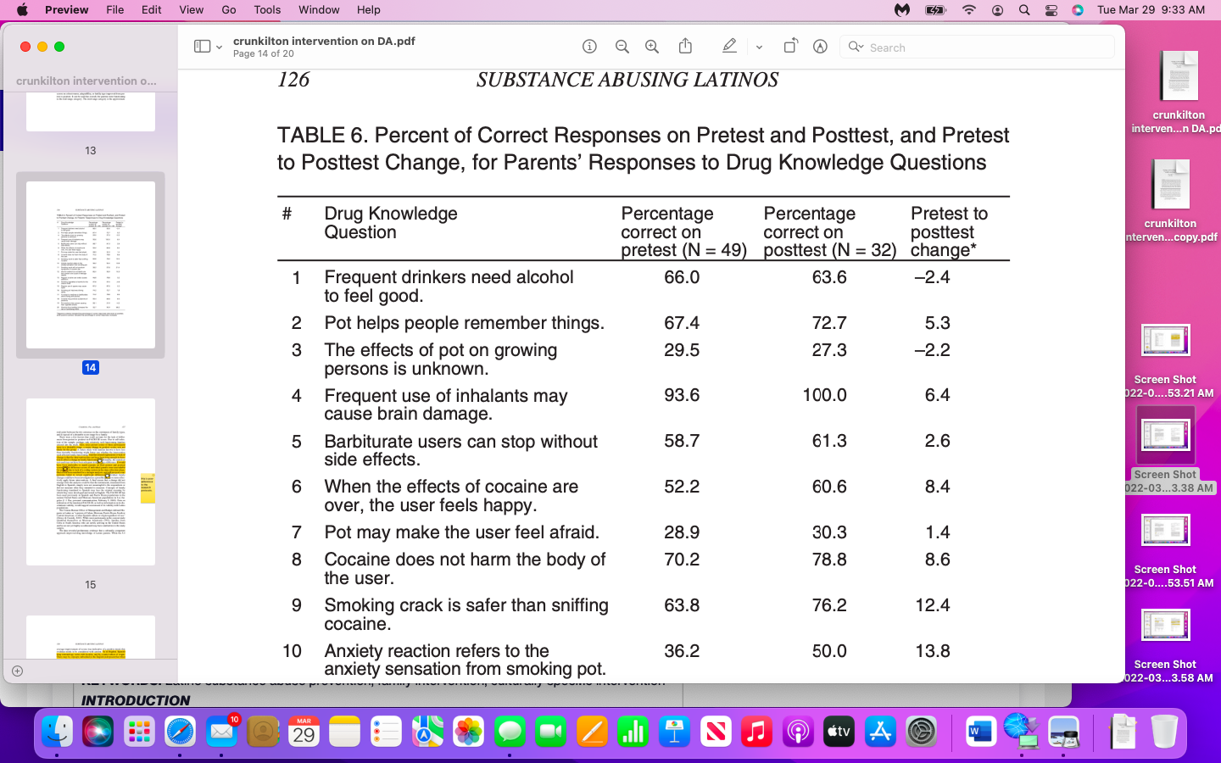Open the Tools menu

click(266, 9)
